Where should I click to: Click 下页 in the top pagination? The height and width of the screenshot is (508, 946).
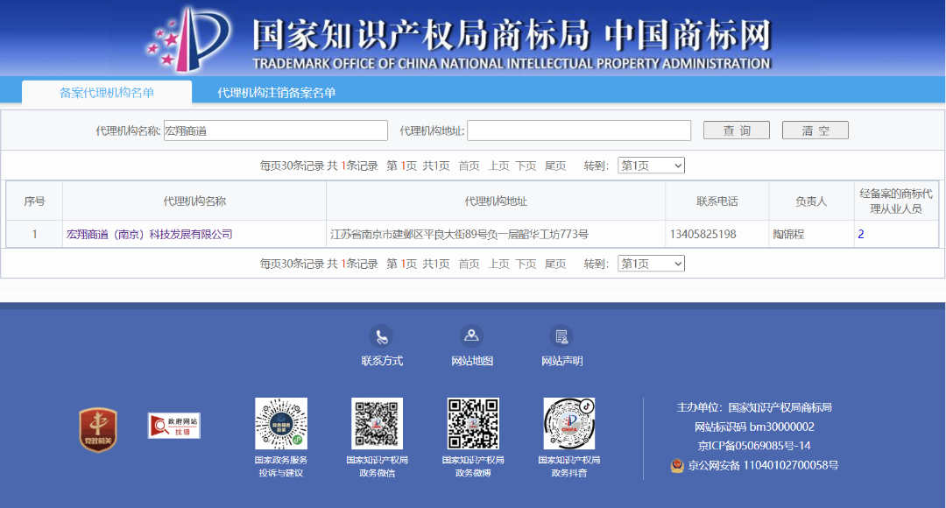tap(526, 166)
